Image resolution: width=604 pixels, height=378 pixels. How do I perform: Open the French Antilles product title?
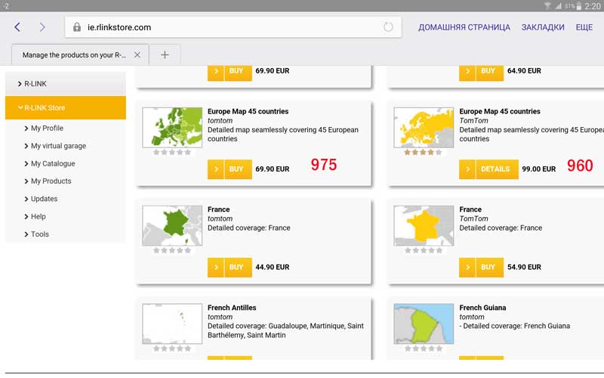[x=232, y=308]
